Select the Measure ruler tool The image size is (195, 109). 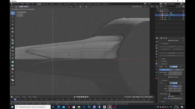13,40
